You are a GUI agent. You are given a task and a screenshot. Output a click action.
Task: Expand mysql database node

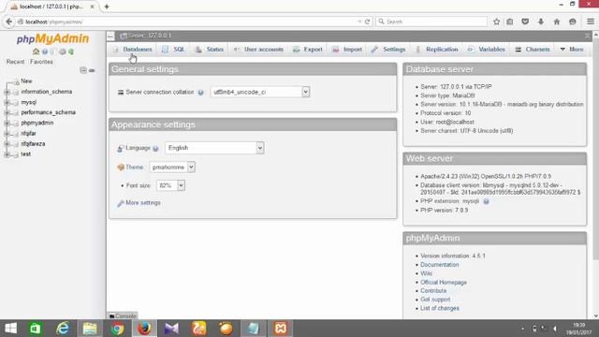(7, 103)
